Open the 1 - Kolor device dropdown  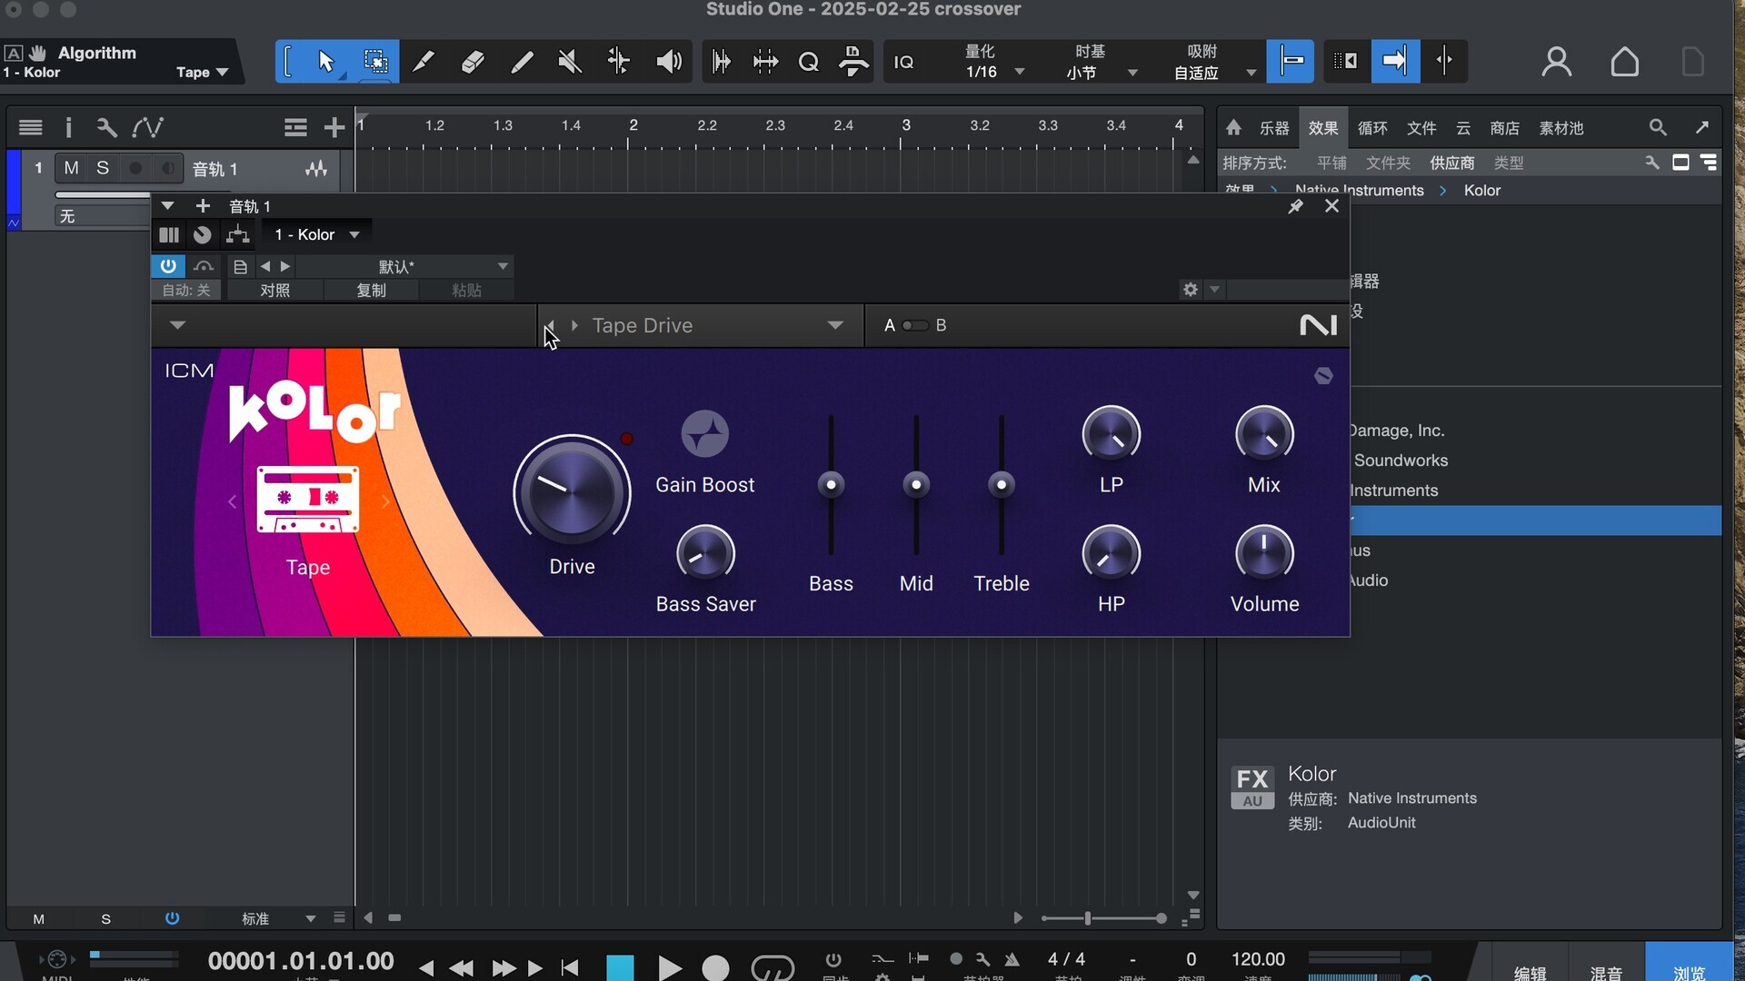(x=316, y=234)
